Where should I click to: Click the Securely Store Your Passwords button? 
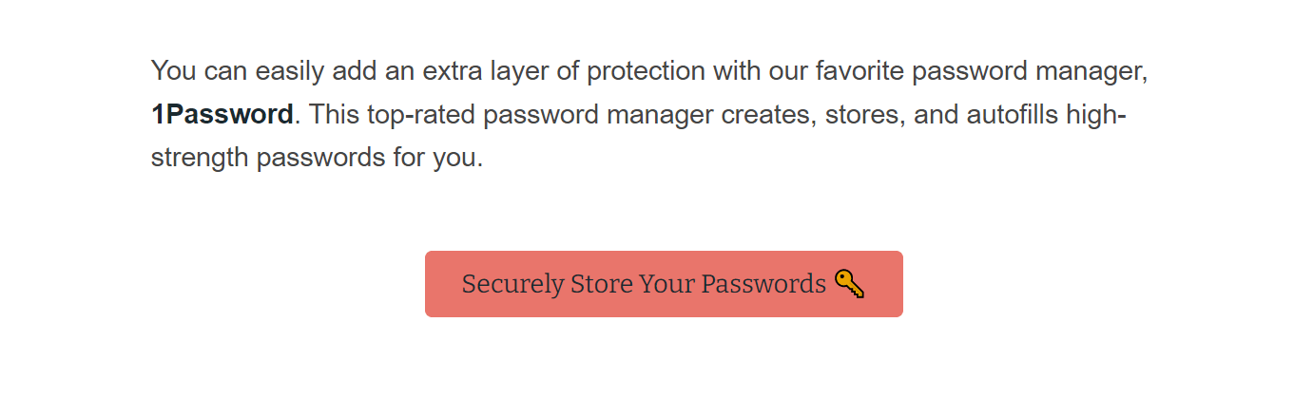[663, 284]
